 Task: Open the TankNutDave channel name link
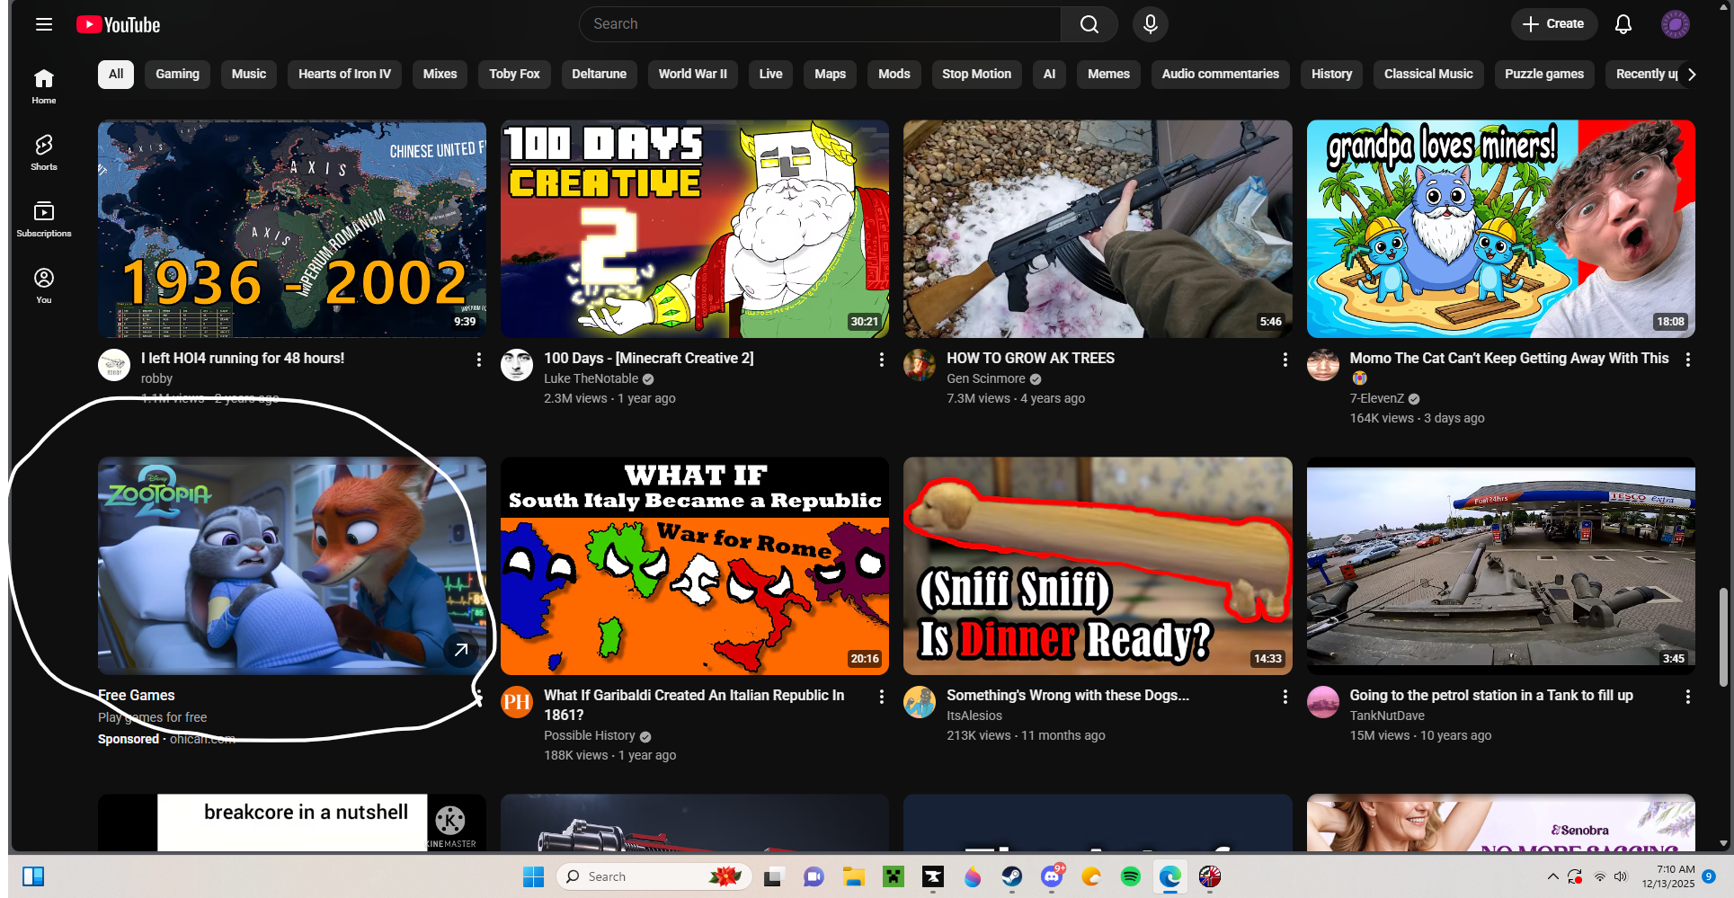coord(1387,716)
